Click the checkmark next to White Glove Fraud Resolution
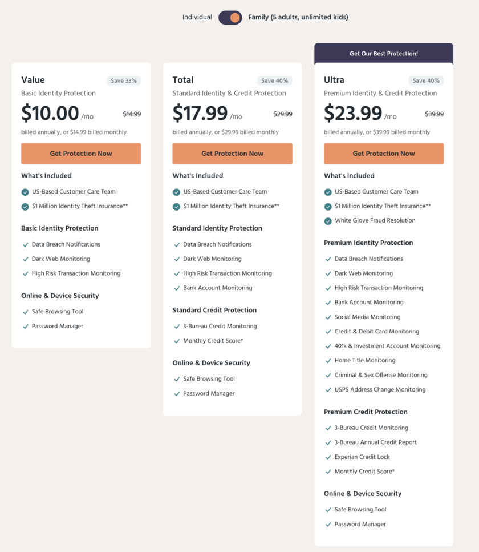 328,220
